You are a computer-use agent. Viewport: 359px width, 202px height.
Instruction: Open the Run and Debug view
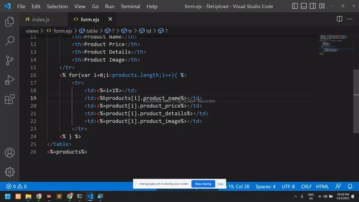[10, 80]
